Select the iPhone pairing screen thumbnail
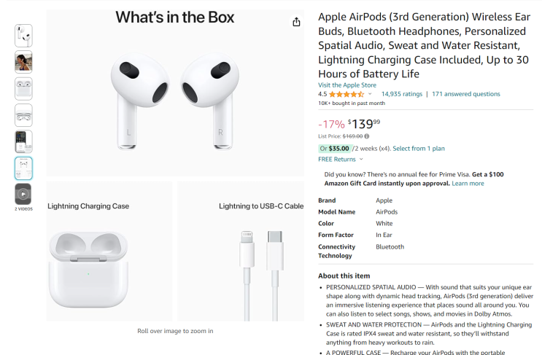 click(x=23, y=141)
